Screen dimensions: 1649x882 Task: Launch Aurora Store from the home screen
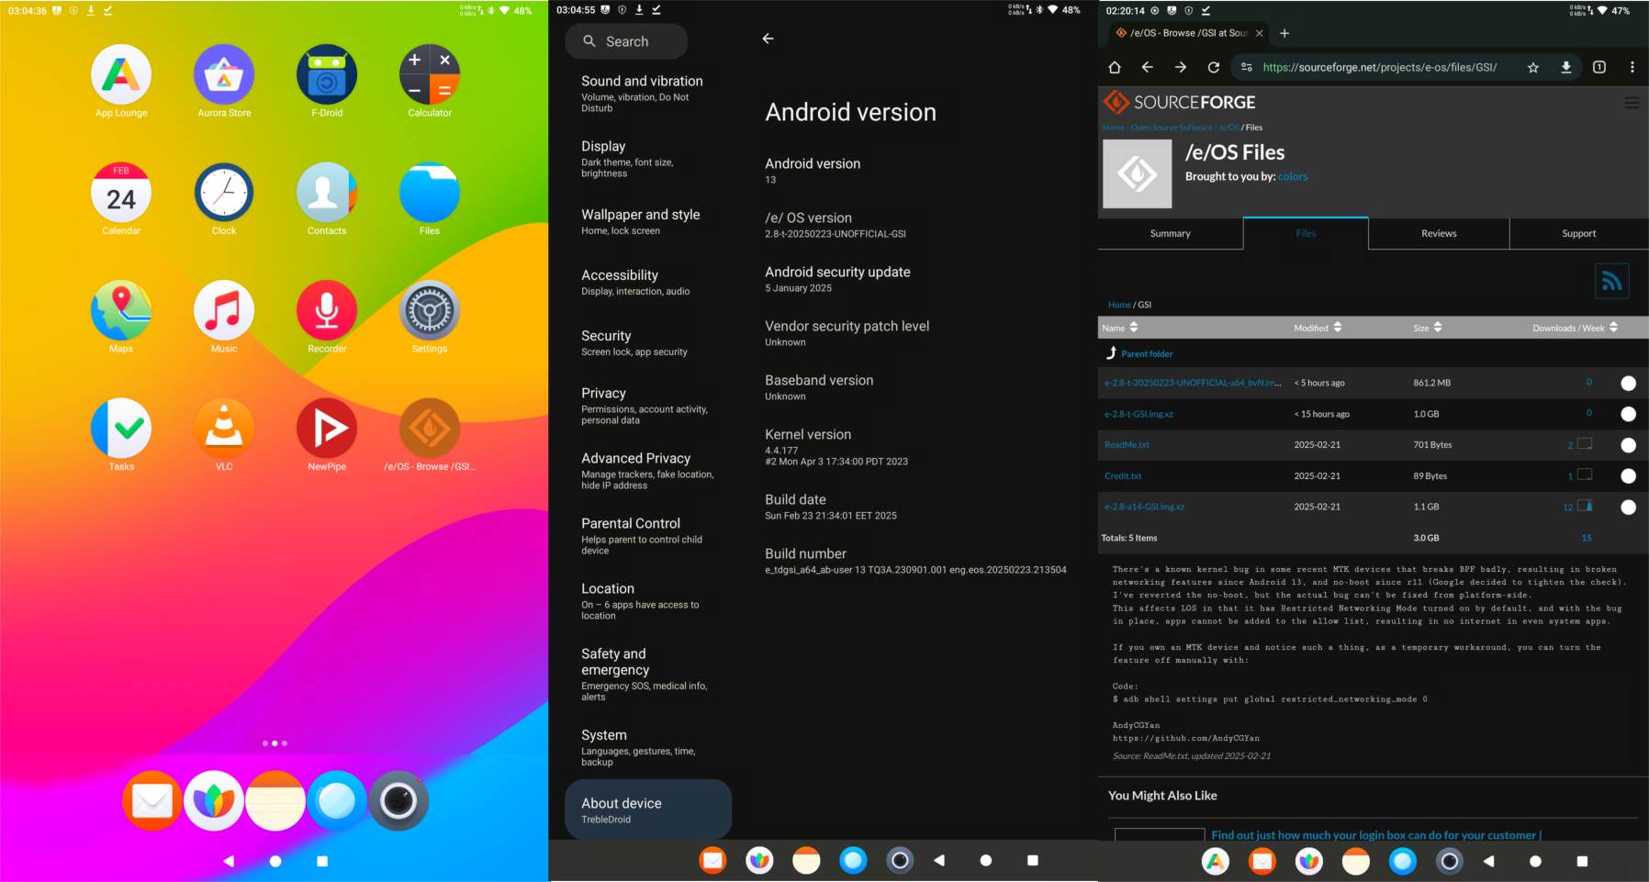pos(224,75)
